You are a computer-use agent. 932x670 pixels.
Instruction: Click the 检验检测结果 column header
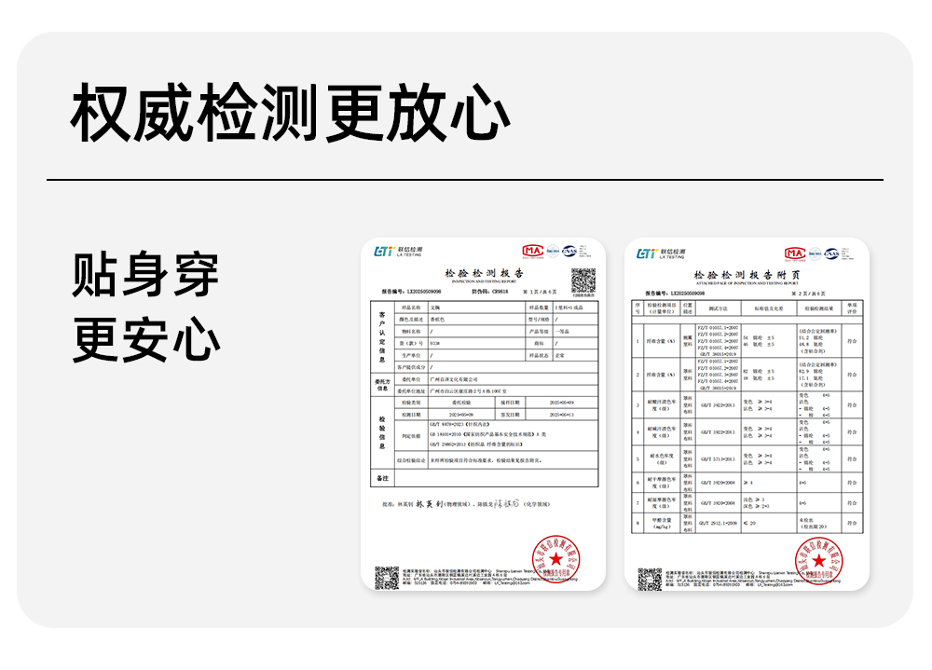(x=819, y=308)
